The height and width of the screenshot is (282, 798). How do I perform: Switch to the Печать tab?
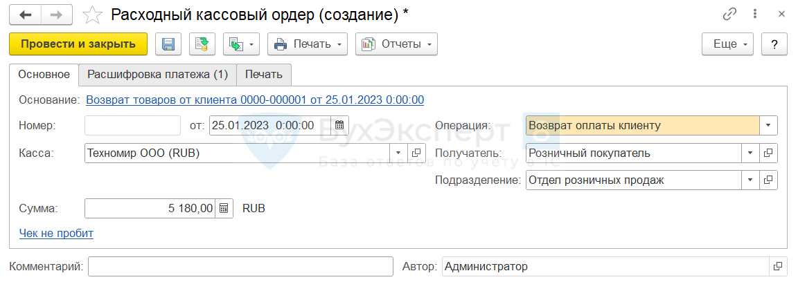[x=264, y=75]
